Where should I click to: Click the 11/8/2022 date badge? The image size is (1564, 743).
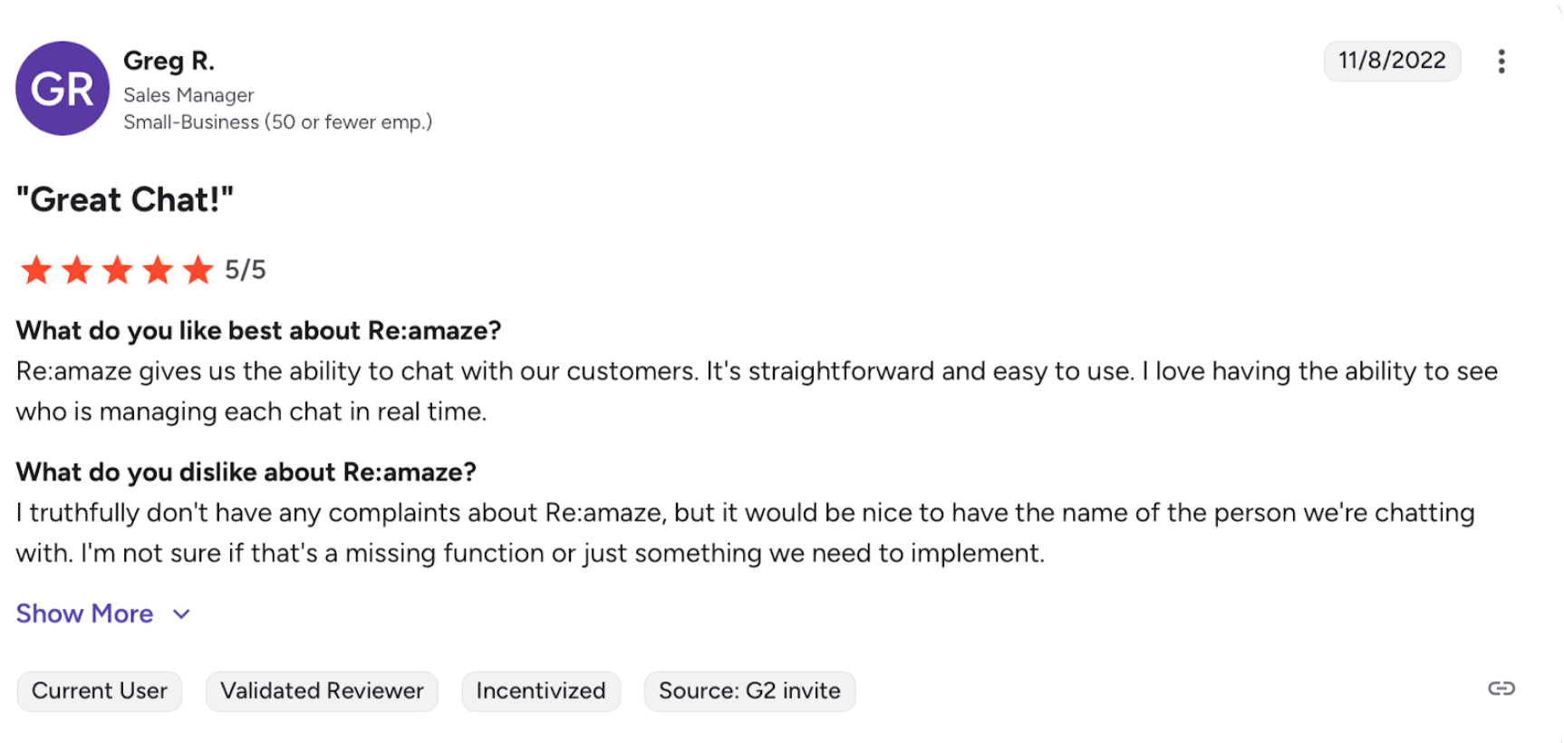[1392, 61]
